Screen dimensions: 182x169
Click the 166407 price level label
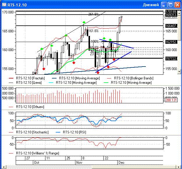click(171, 26)
